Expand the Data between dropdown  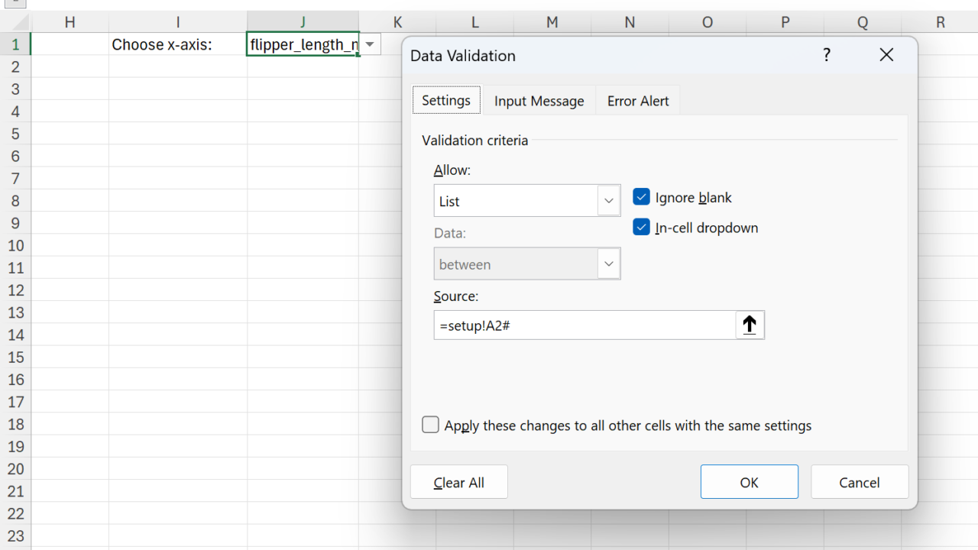[x=608, y=264]
